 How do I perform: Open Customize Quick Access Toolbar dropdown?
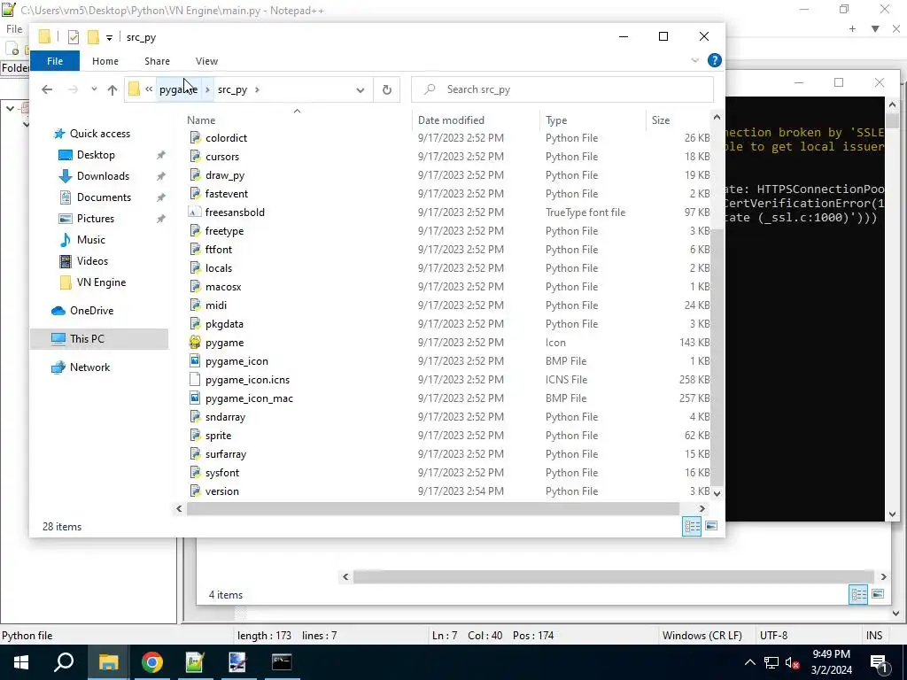coord(109,38)
